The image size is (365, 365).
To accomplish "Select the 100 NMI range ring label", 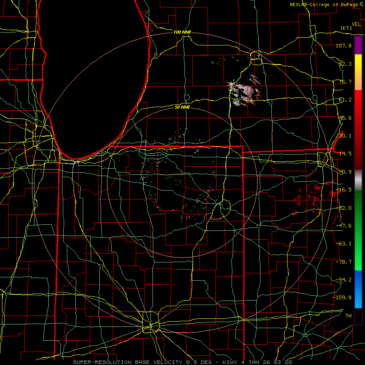I will click(x=182, y=32).
